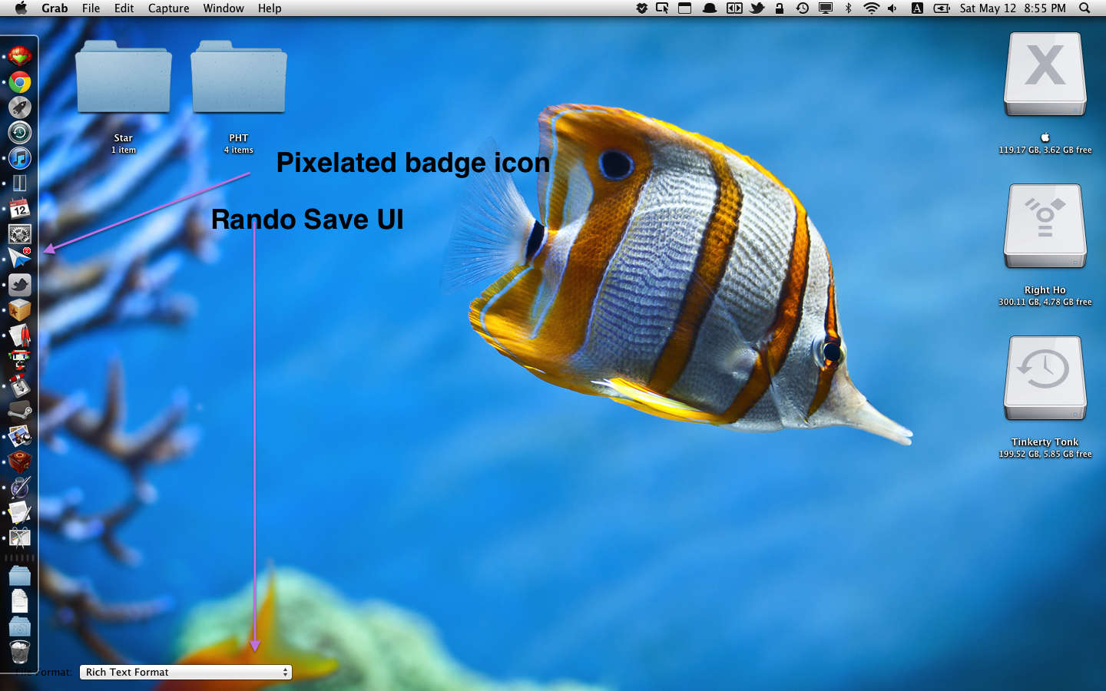1106x691 pixels.
Task: Open the blue folder stack in the dock
Action: 20,576
